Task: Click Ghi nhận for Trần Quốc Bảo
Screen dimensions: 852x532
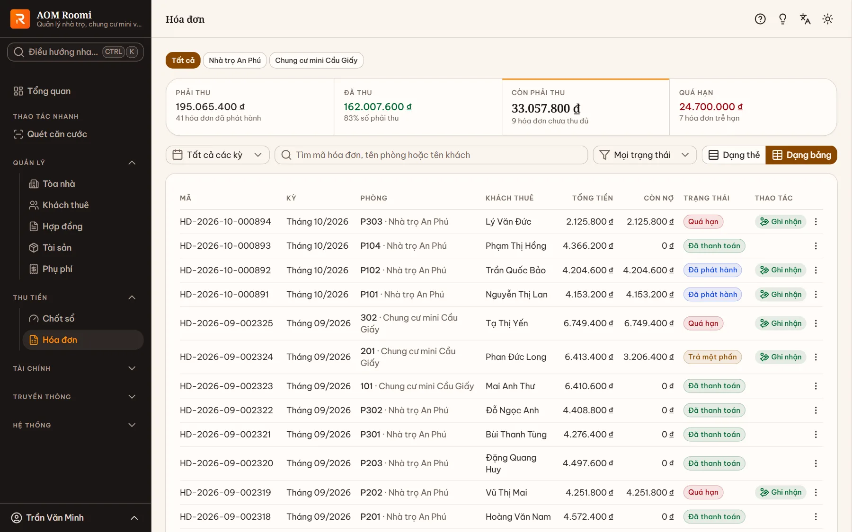Action: (781, 270)
